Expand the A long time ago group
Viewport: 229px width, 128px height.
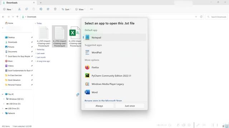tap(35, 61)
